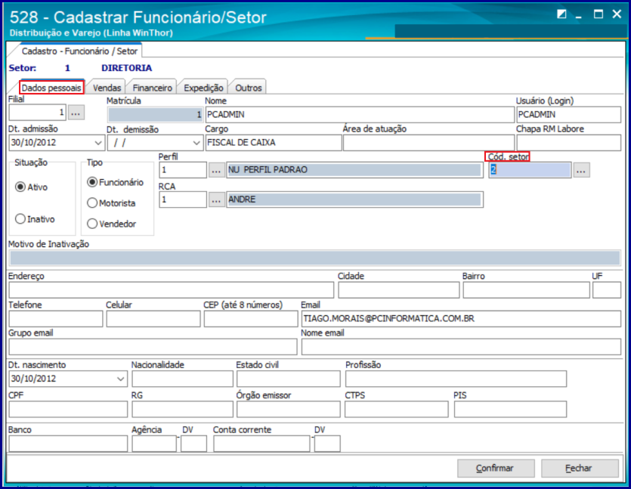
Task: Click the Perfil code input field
Action: click(x=183, y=170)
